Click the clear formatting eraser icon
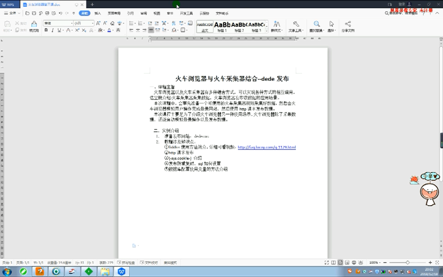 click(x=112, y=23)
